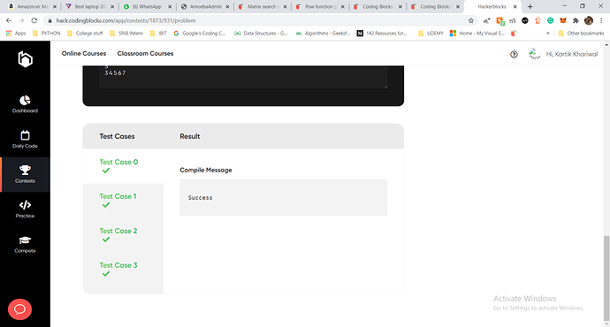Image resolution: width=610 pixels, height=327 pixels.
Task: Open the Online Courses link
Action: tap(84, 54)
